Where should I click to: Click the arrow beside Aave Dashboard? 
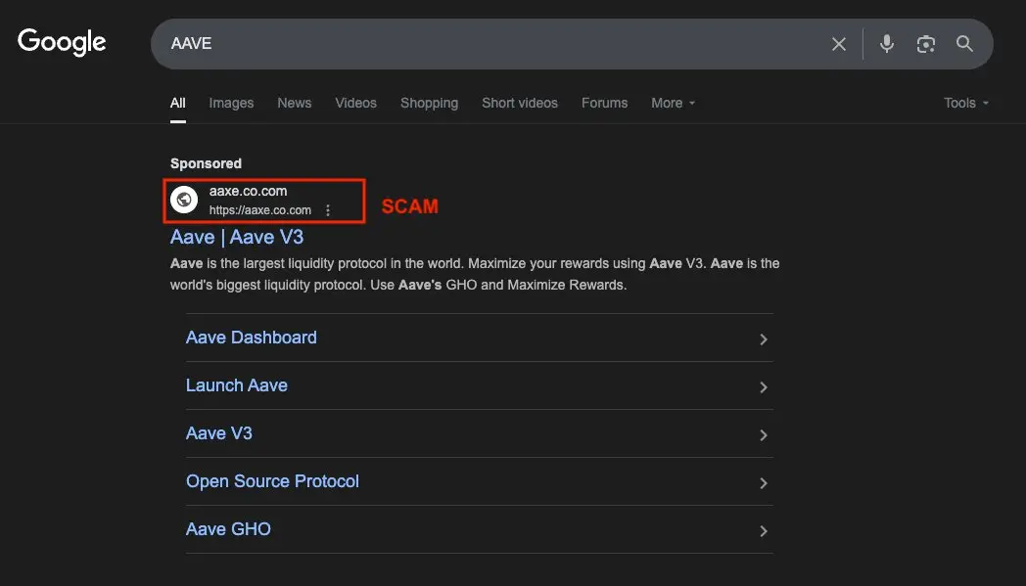[x=764, y=338]
